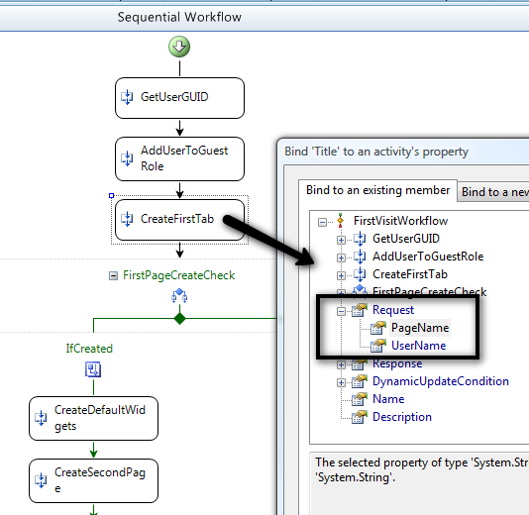Collapse the Request property node
The width and height of the screenshot is (529, 515).
(x=341, y=311)
